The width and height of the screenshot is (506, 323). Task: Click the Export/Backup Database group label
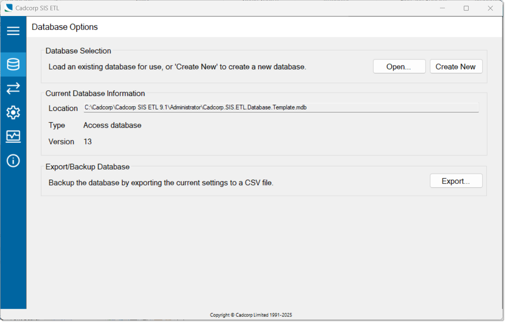tap(87, 167)
